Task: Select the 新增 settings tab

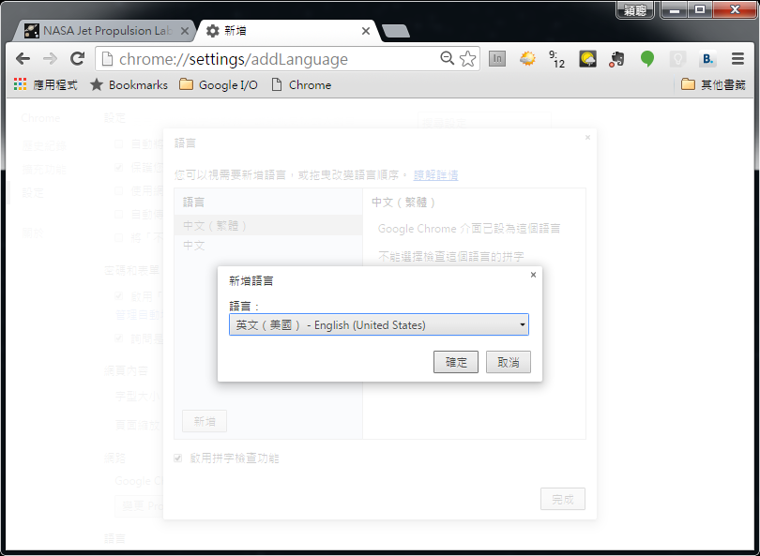Action: click(x=287, y=31)
